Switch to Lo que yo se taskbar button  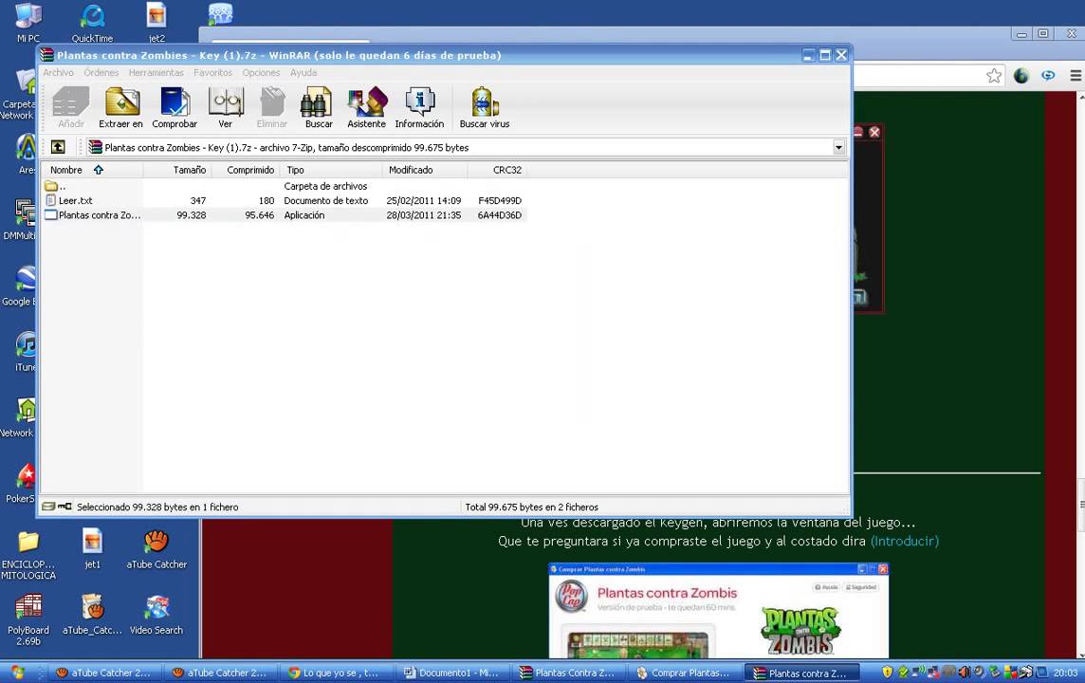click(337, 673)
